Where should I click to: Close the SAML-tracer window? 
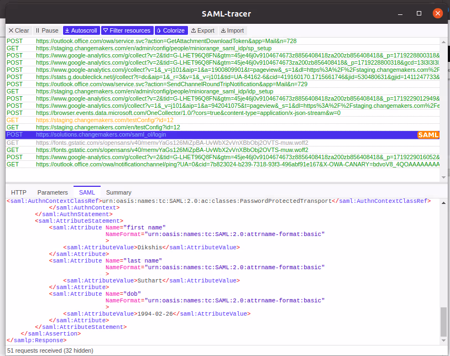(438, 13)
